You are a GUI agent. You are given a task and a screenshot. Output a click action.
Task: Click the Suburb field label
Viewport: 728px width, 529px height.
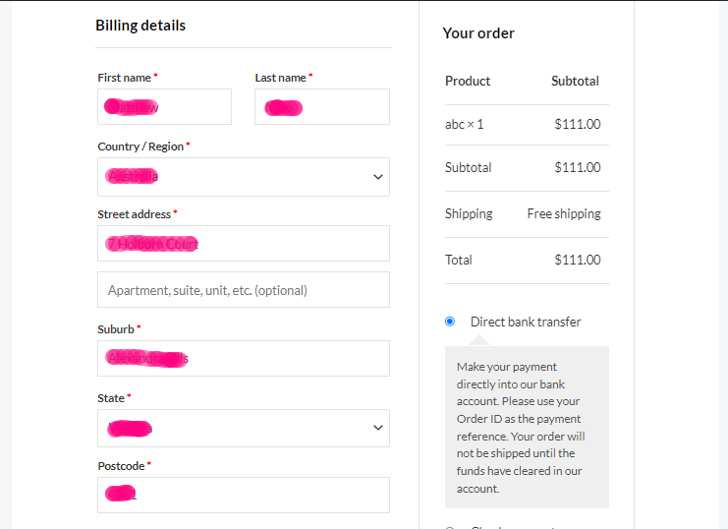click(116, 329)
